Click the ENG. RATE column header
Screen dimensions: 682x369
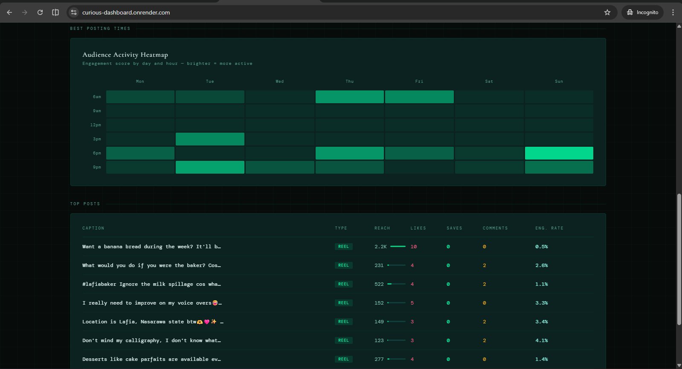(549, 228)
